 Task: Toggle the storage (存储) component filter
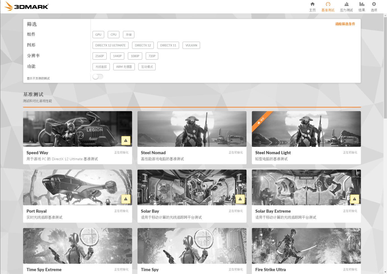[129, 35]
